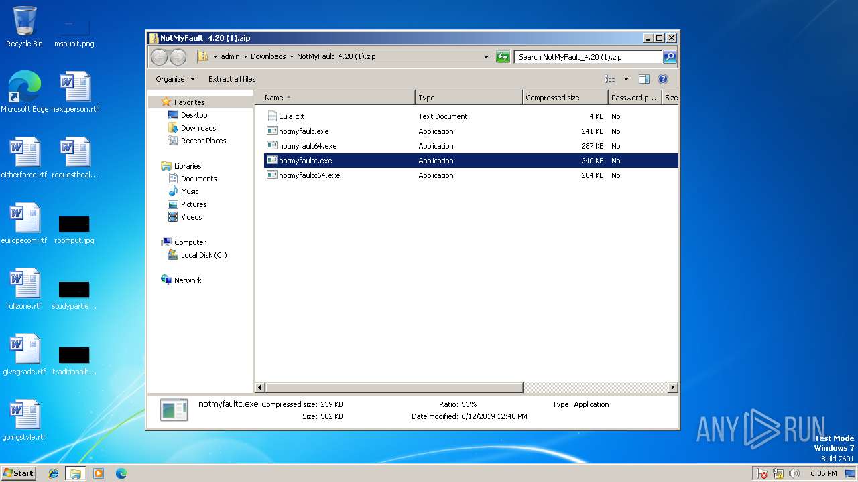The height and width of the screenshot is (482, 858).
Task: Select the Eula.txt file icon
Action: click(x=272, y=116)
